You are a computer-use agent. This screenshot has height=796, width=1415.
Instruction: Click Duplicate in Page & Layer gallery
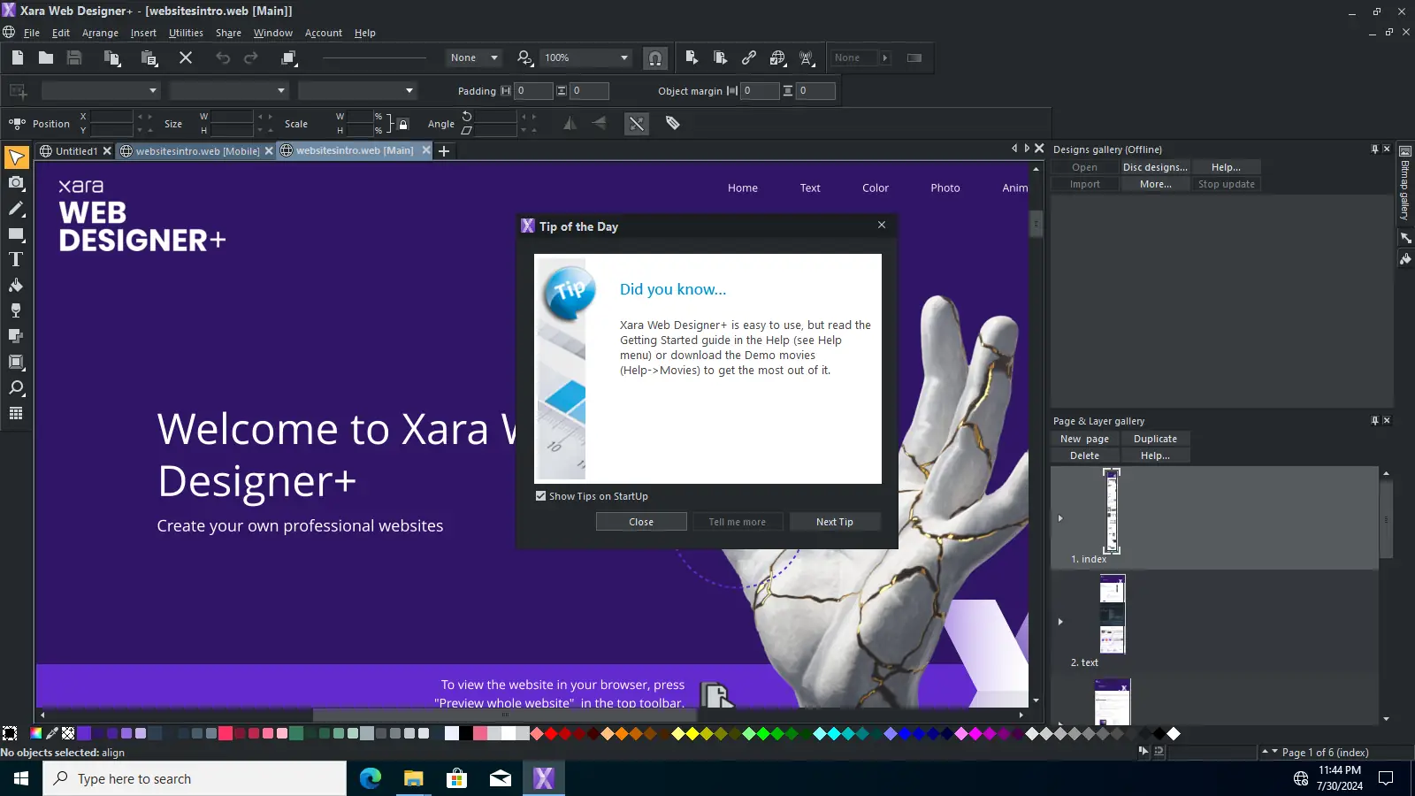(x=1155, y=439)
